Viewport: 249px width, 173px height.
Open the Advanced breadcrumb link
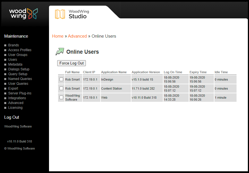pos(77,36)
